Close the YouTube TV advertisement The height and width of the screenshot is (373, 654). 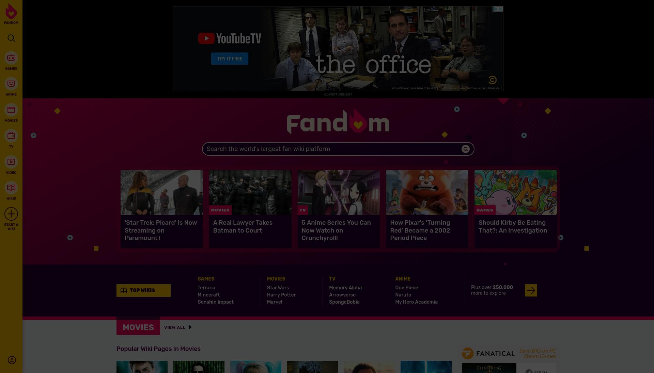click(500, 9)
